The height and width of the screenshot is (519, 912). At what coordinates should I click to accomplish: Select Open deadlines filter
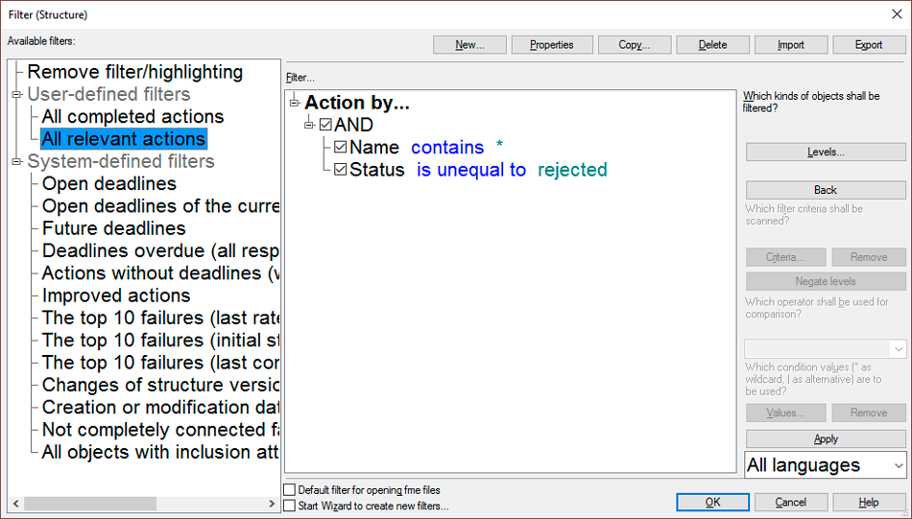[x=109, y=183]
